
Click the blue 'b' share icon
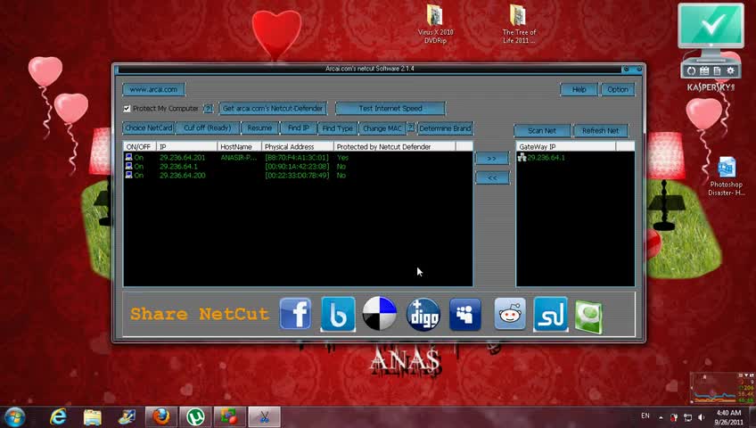coord(338,314)
